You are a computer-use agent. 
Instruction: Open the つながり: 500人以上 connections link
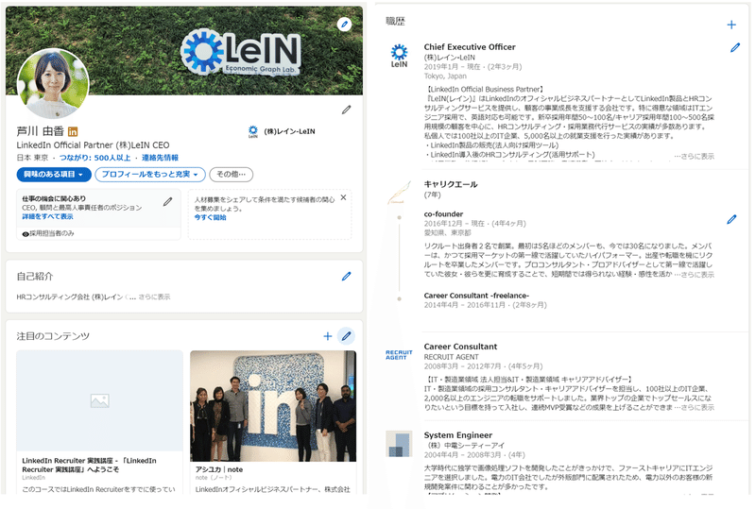point(95,158)
